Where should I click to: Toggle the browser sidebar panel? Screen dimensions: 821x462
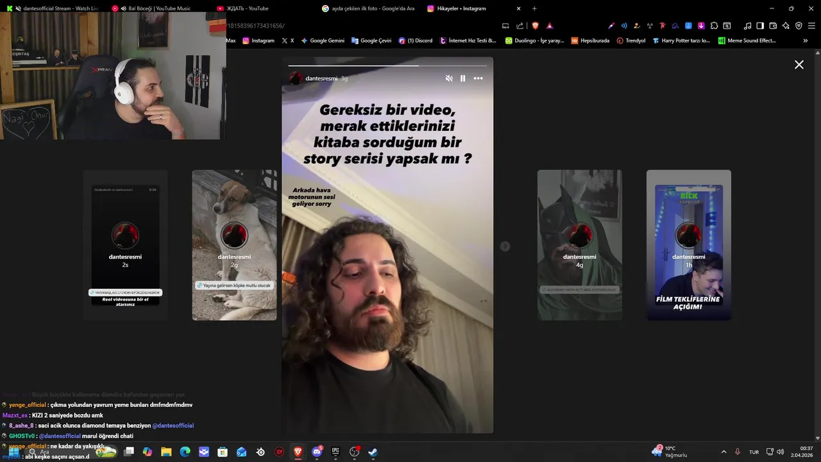tap(760, 26)
